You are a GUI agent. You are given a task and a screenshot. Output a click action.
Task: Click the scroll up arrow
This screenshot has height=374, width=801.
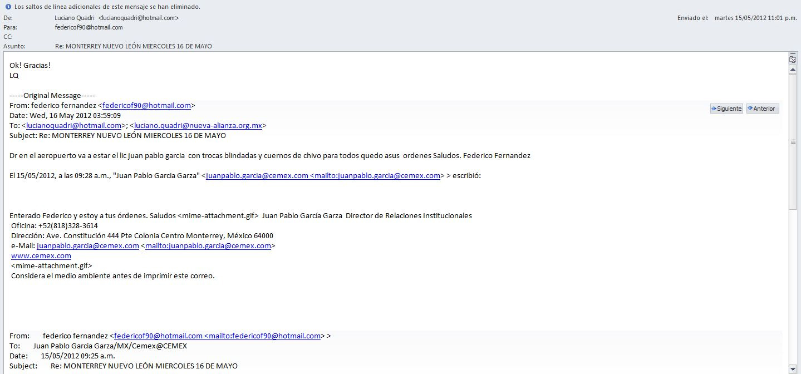[x=793, y=69]
